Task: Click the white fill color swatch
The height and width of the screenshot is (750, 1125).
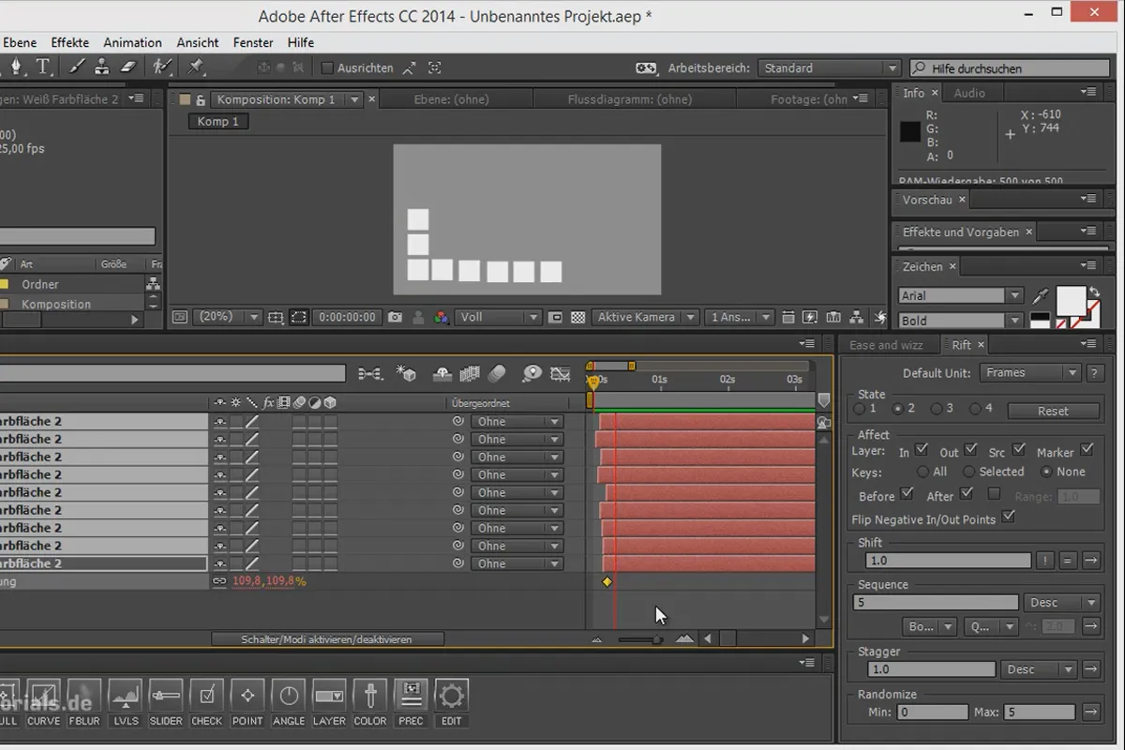Action: [1071, 301]
